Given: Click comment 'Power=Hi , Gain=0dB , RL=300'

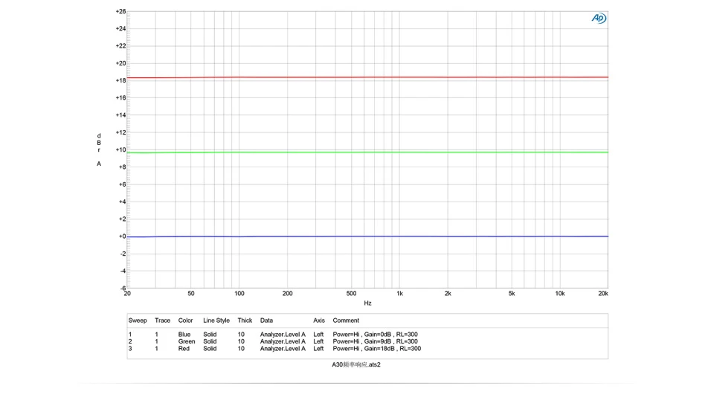Looking at the screenshot, I should [x=375, y=334].
